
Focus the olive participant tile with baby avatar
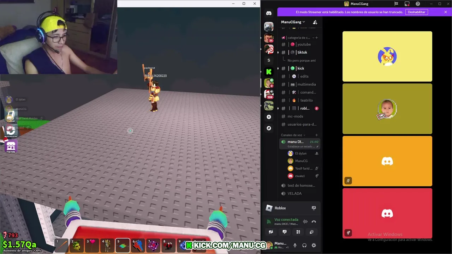tap(387, 109)
